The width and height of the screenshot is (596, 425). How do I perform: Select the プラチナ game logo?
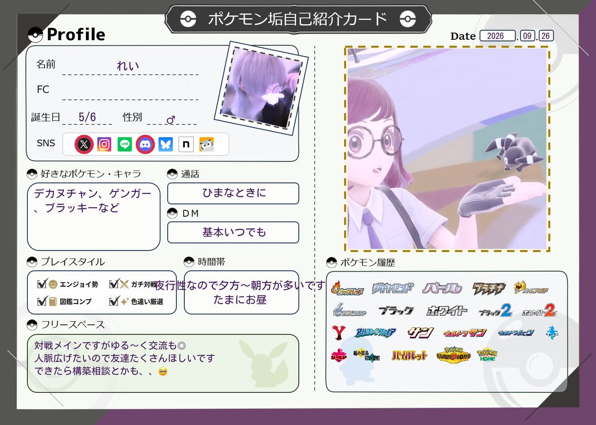point(489,288)
